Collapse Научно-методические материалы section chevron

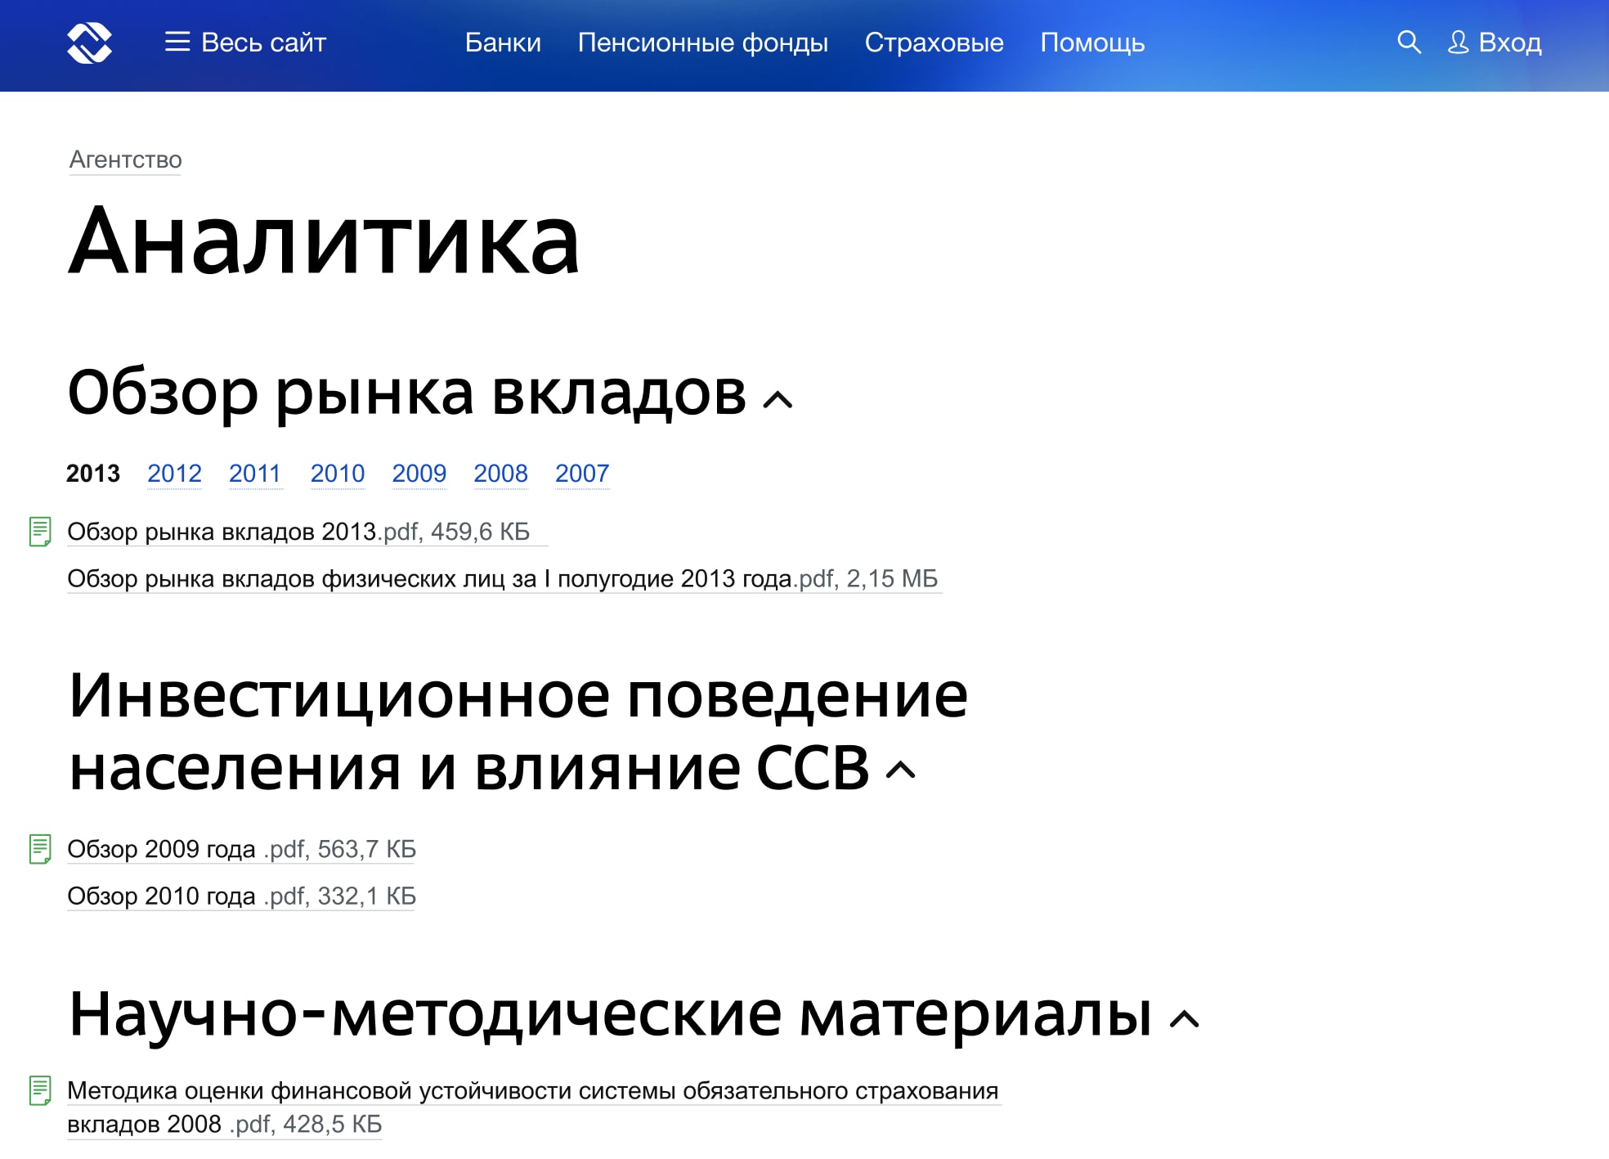tap(1184, 1019)
